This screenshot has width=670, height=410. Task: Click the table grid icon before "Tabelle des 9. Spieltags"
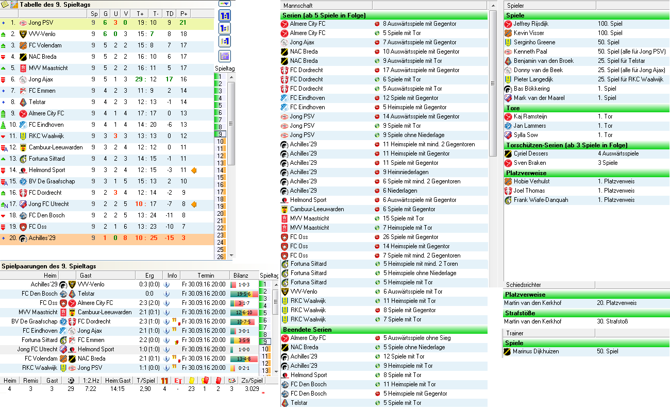pyautogui.click(x=14, y=4)
